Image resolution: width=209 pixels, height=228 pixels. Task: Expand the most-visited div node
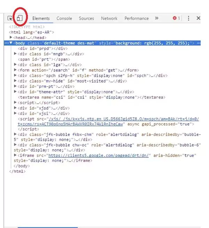pyautogui.click(x=15, y=81)
